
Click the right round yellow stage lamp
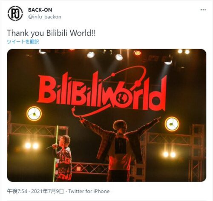172,124
